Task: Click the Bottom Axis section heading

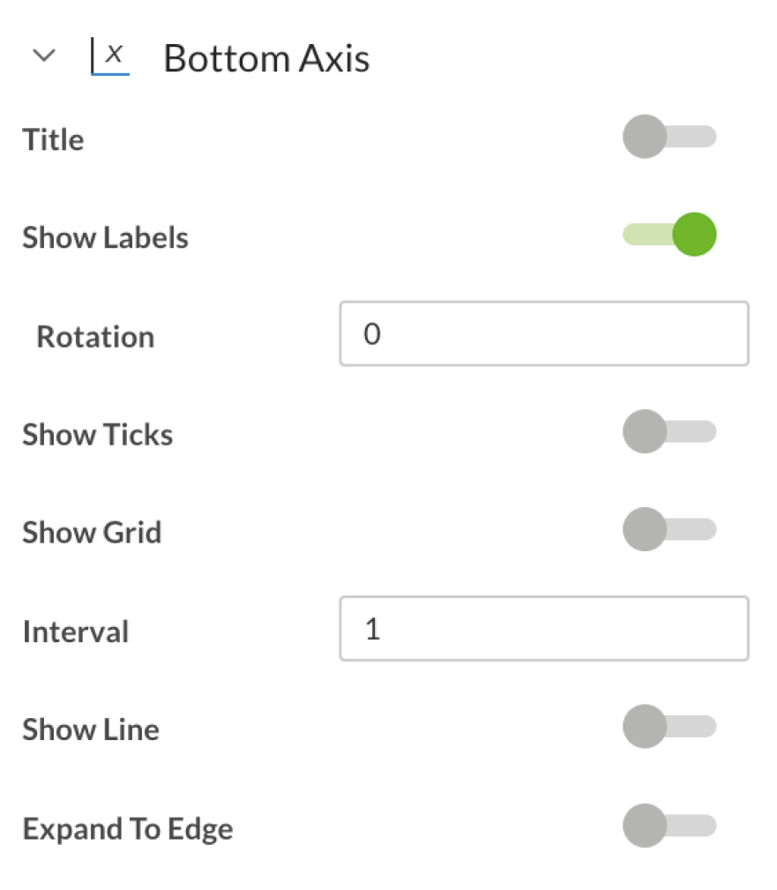Action: click(266, 58)
